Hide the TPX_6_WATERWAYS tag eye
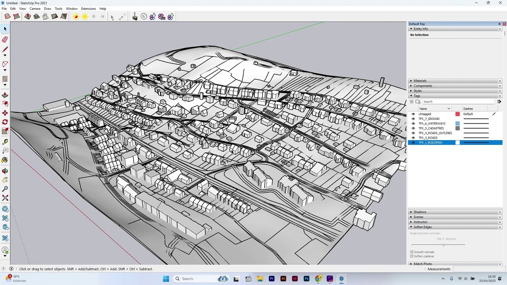This screenshot has height=285, width=507. tap(413, 123)
